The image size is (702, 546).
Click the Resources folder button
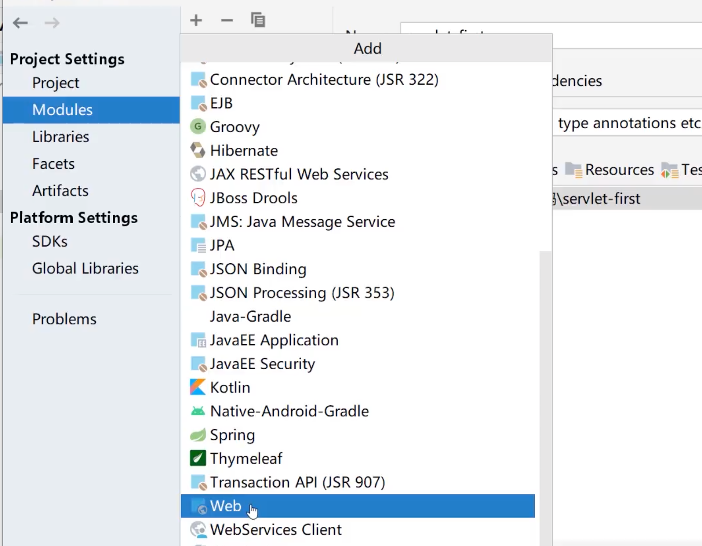610,170
